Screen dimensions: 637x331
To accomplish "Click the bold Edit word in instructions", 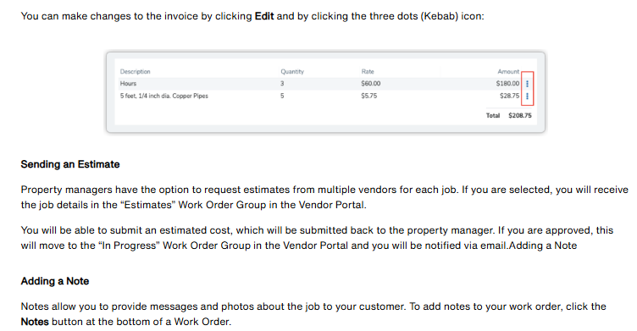I will click(264, 16).
